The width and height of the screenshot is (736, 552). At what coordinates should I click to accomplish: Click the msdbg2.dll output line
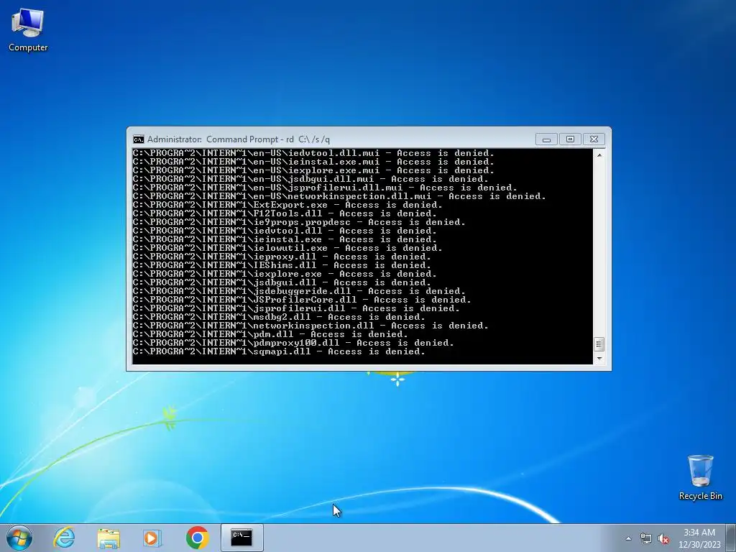[279, 317]
